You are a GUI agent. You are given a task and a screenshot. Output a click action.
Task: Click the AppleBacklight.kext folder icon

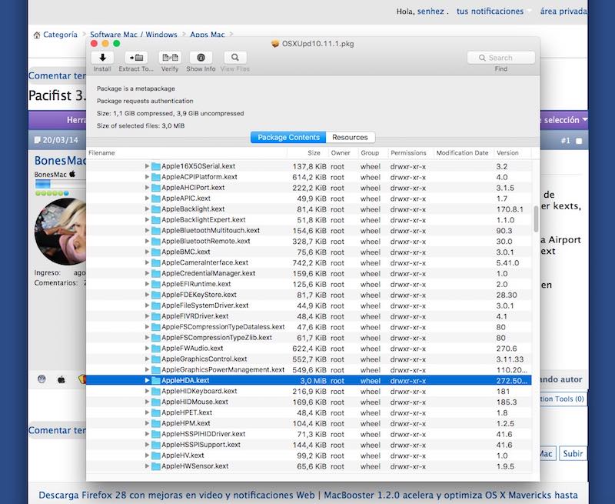(x=156, y=209)
